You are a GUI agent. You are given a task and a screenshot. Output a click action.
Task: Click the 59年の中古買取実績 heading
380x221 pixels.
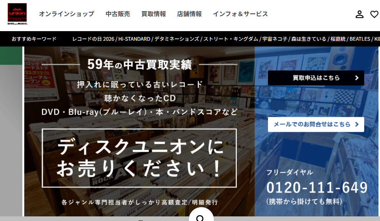(140, 65)
